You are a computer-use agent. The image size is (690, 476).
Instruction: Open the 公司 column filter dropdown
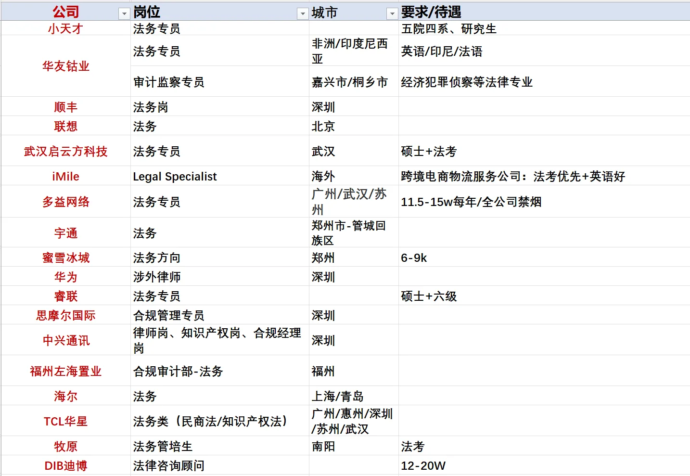coord(124,14)
